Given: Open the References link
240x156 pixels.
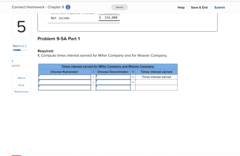Looking at the screenshot, I should pyautogui.click(x=21, y=92).
